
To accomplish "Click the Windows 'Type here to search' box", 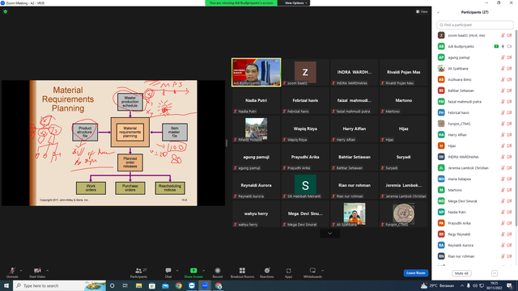I will [x=59, y=285].
